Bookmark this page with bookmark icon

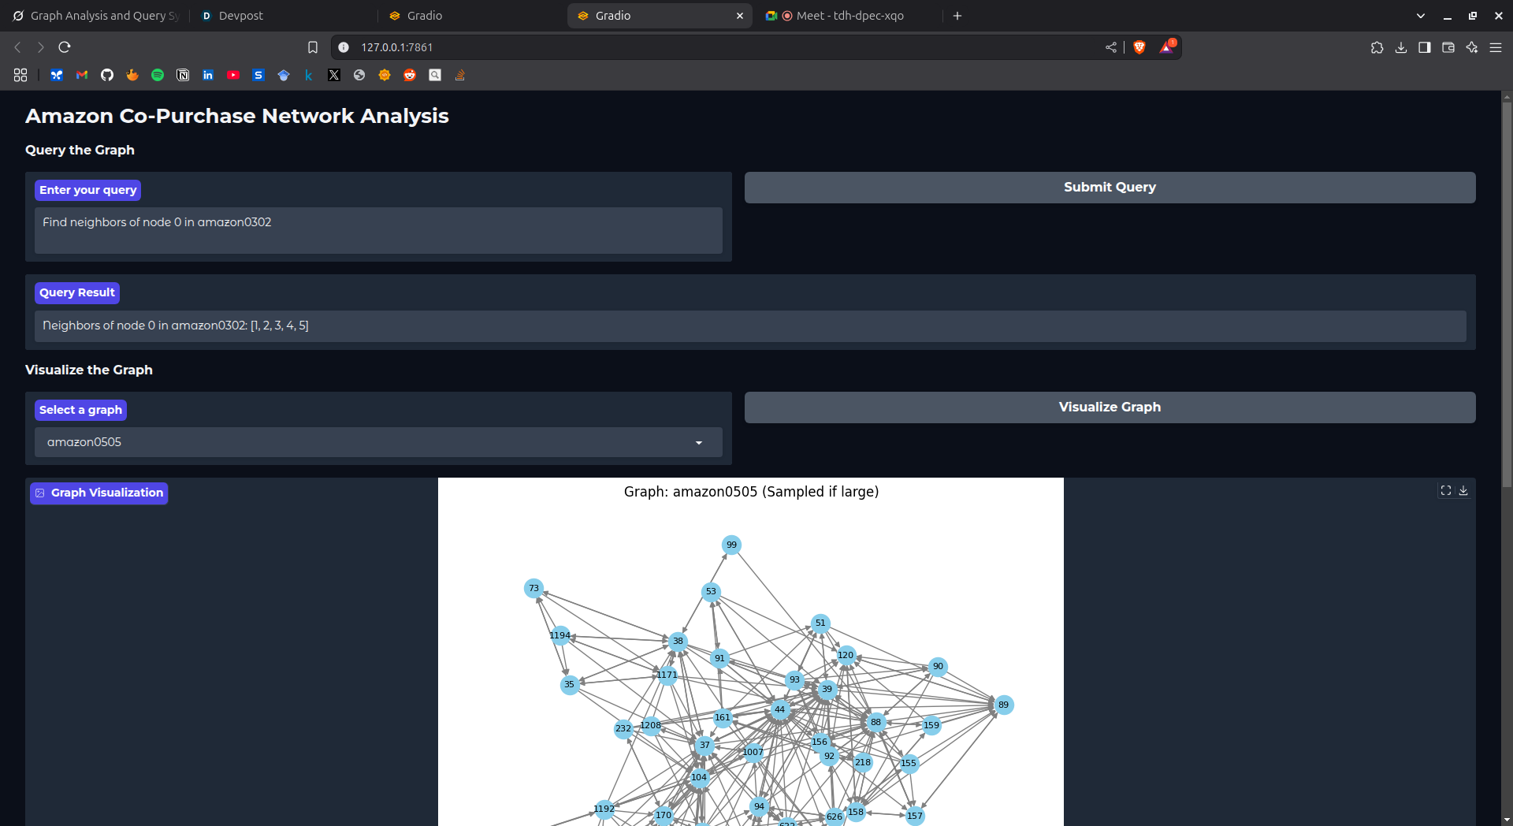313,47
